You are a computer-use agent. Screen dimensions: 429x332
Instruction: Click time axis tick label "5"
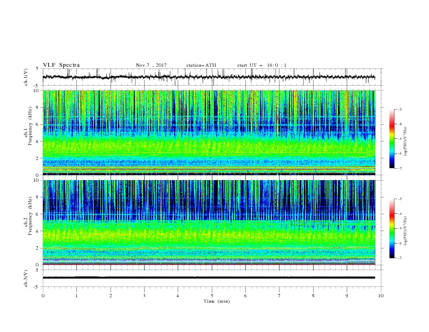pos(212,296)
